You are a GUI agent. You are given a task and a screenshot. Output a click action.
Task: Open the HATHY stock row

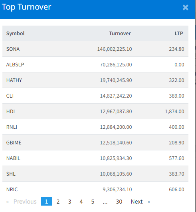click(95, 80)
